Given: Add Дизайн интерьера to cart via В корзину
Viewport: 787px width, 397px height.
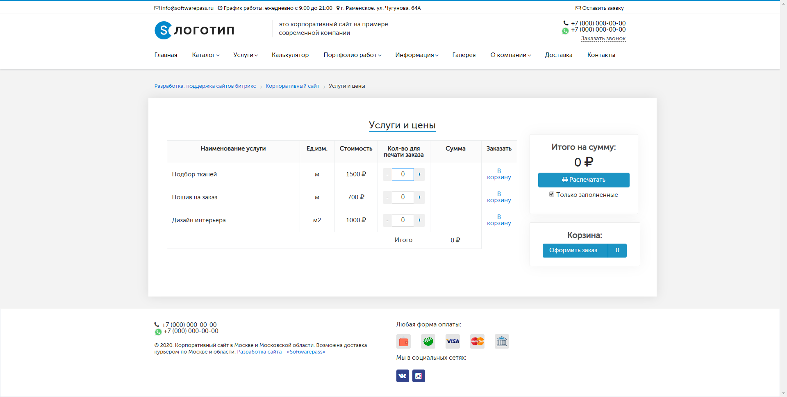Looking at the screenshot, I should click(499, 220).
